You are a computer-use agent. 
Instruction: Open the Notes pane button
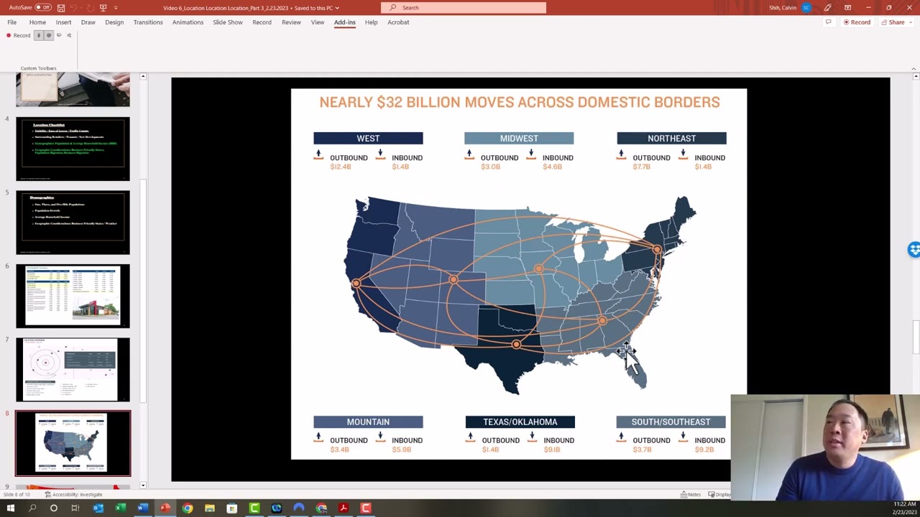click(x=691, y=495)
